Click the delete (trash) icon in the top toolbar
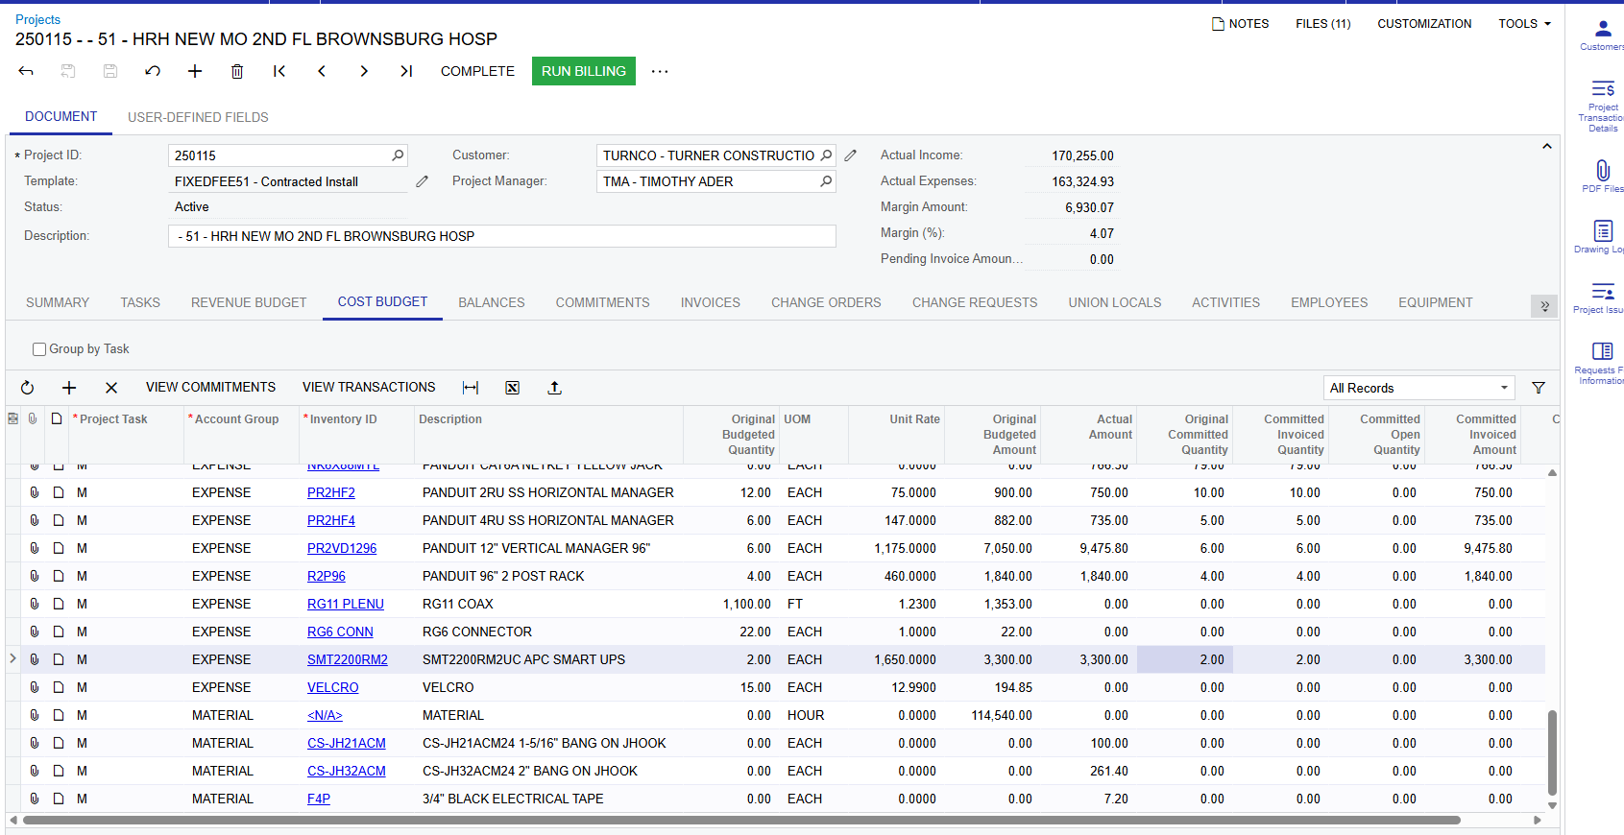Image resolution: width=1624 pixels, height=835 pixels. coord(237,71)
